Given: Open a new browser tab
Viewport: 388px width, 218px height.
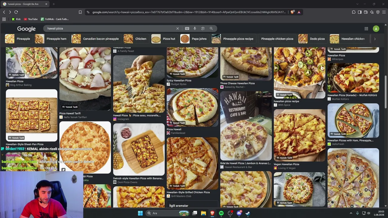Looking at the screenshot, I should [54, 4].
